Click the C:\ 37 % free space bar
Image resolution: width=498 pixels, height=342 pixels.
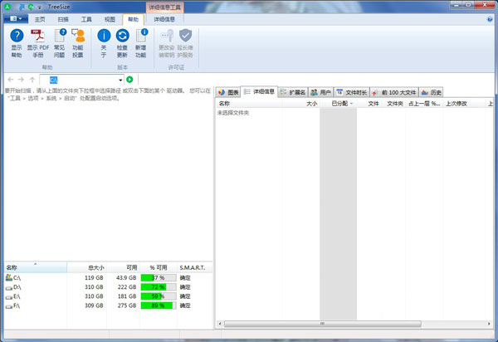[159, 277]
